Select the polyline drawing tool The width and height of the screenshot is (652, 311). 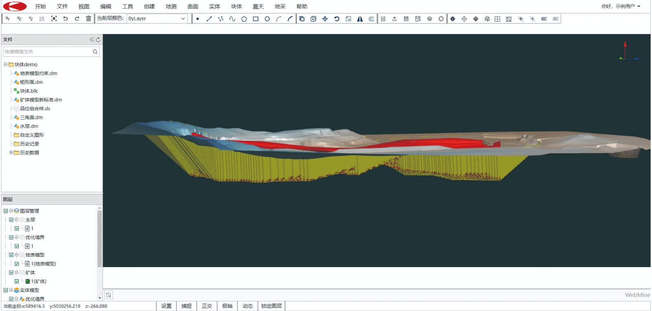click(x=220, y=19)
